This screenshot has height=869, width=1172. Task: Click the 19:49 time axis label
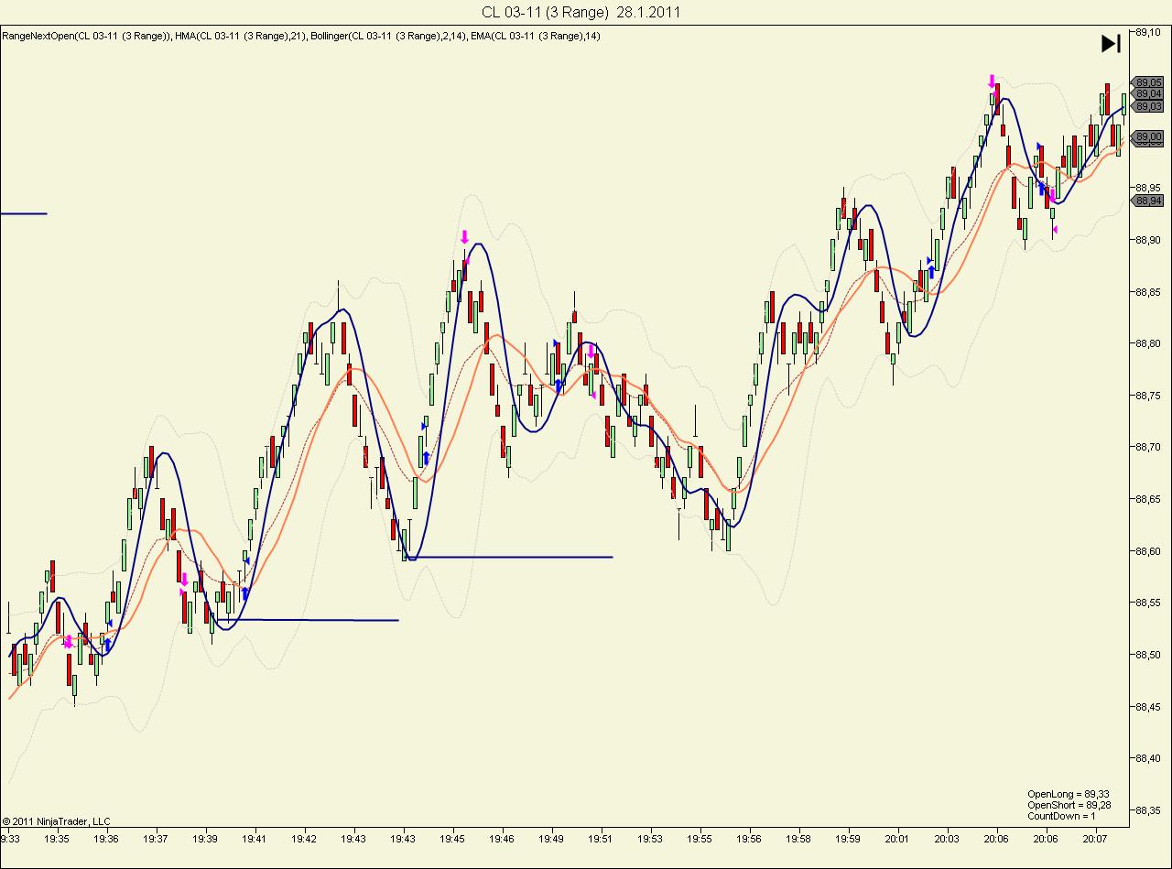(552, 838)
